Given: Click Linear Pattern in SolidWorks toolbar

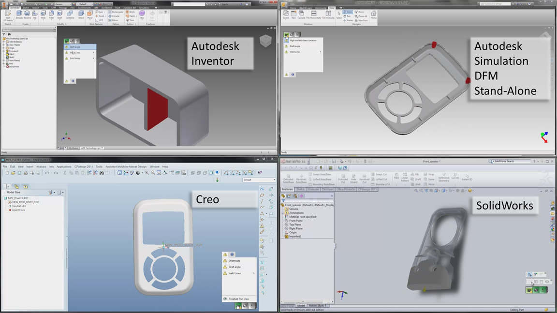Looking at the screenshot, I should (405, 178).
